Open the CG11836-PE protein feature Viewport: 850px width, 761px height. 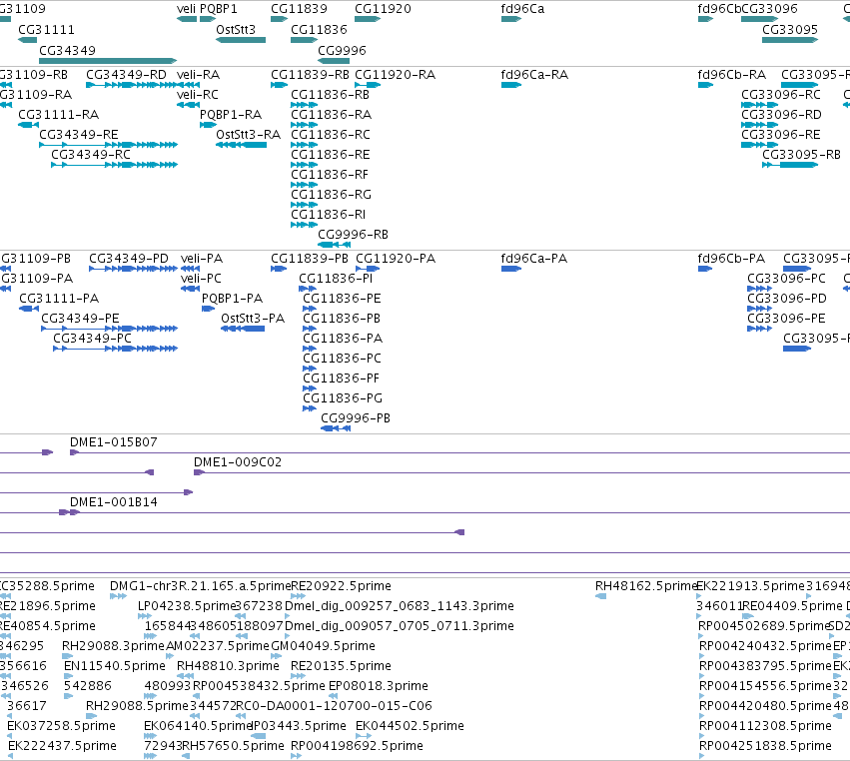tap(342, 299)
